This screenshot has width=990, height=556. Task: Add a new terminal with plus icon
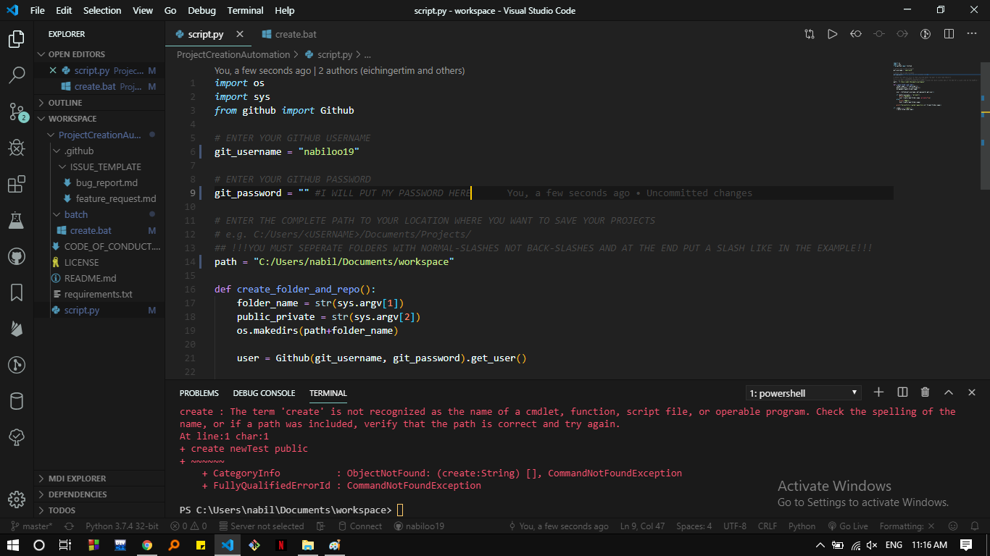click(879, 392)
